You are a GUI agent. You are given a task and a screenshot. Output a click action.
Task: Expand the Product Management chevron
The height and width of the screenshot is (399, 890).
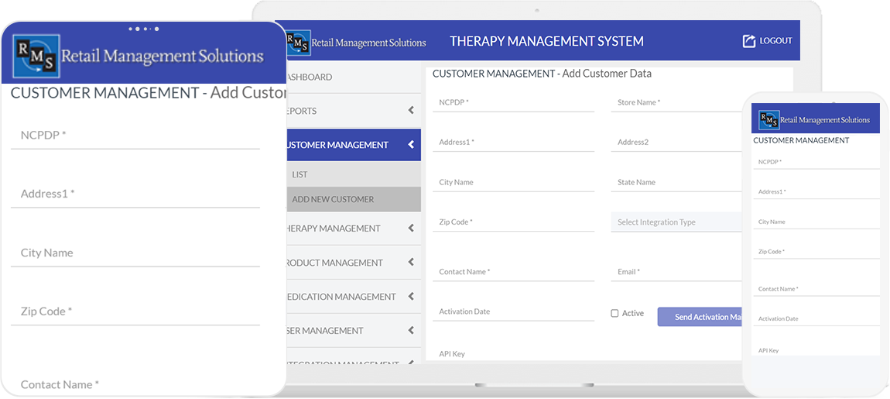pyautogui.click(x=411, y=263)
